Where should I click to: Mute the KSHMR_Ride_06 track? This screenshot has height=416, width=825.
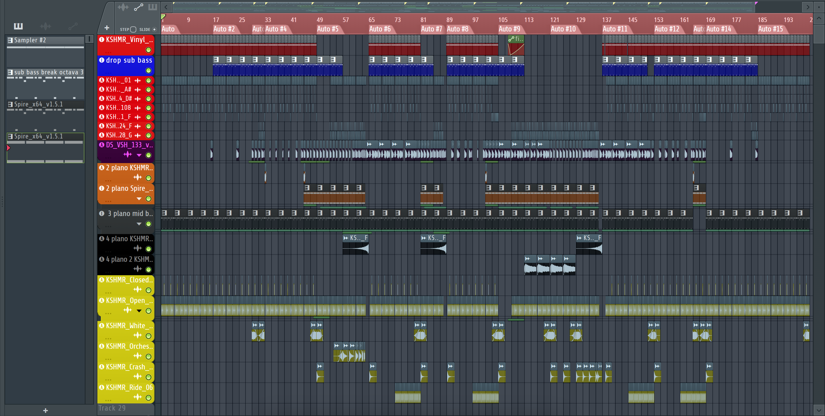pyautogui.click(x=149, y=398)
